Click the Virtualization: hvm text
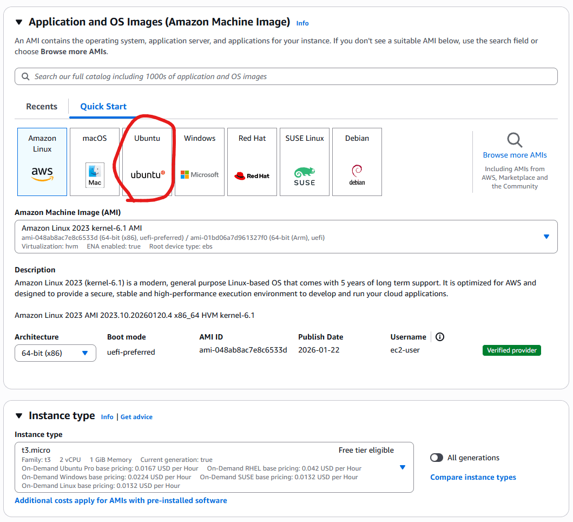The height and width of the screenshot is (522, 573). 50,246
